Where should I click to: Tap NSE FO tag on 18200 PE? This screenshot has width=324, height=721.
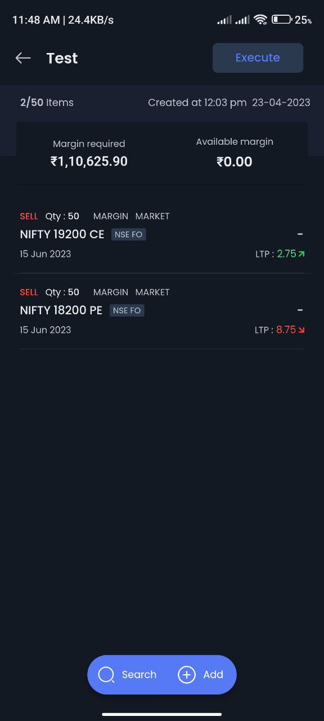127,310
